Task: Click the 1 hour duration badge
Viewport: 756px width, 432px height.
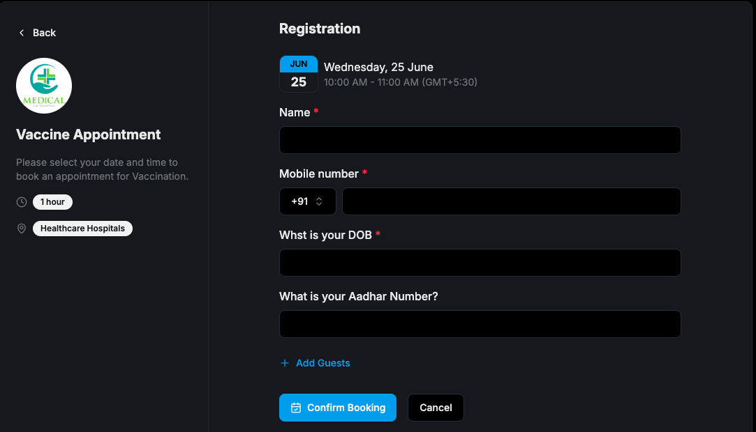Action: (x=52, y=202)
